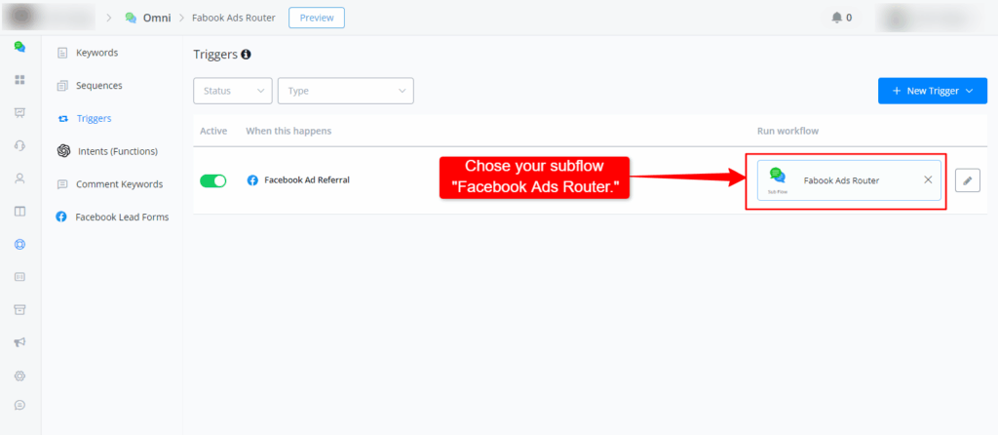Open the grid dashboard icon in sidebar
This screenshot has width=998, height=435.
[x=19, y=79]
